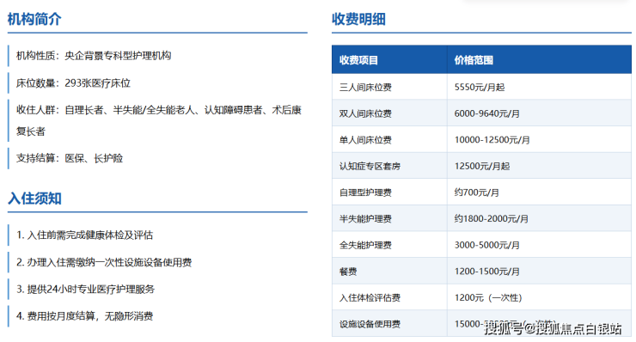This screenshot has height=342, width=636.
Task: Select the 半失能护理费 cell
Action: pos(389,218)
